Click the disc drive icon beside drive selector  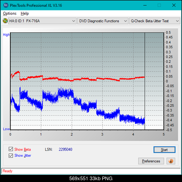pyautogui.click(x=5, y=21)
